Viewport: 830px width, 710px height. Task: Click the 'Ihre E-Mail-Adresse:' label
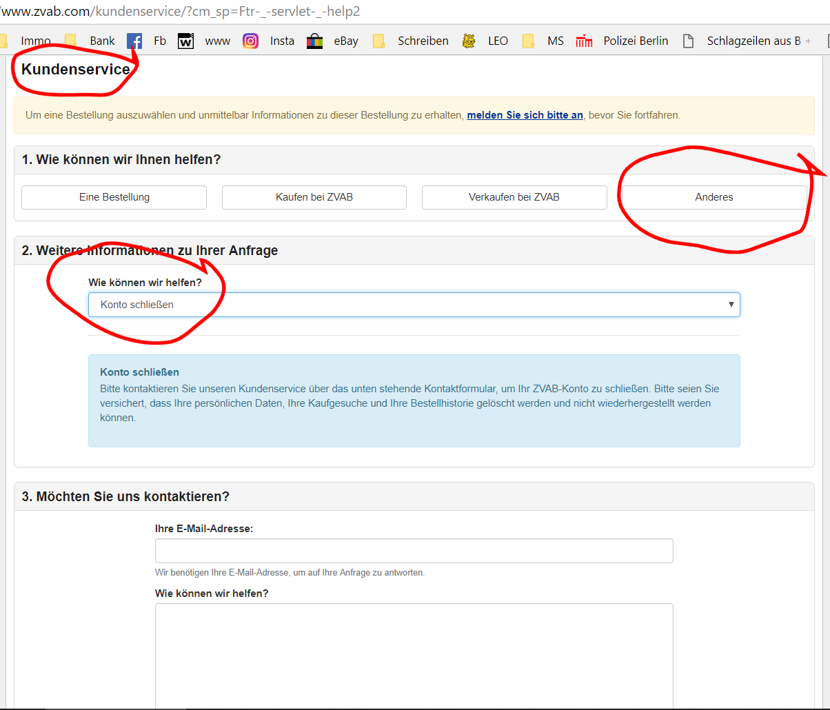(x=204, y=529)
